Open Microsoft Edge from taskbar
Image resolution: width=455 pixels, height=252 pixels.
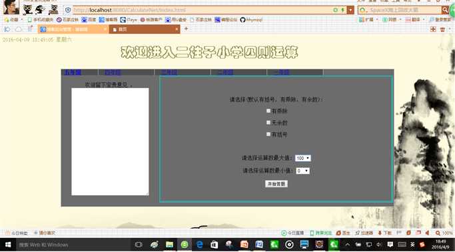[200, 245]
